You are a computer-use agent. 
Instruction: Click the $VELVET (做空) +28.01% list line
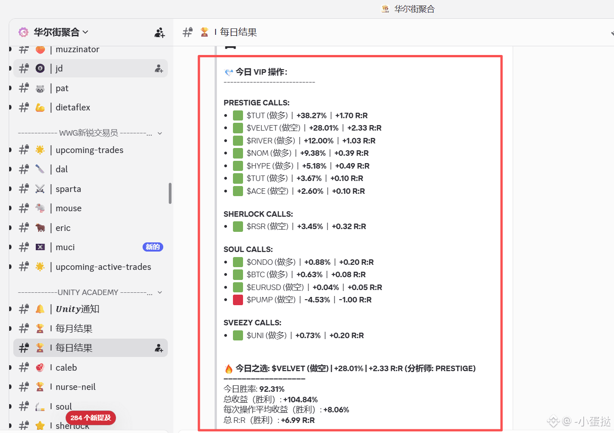pos(314,128)
